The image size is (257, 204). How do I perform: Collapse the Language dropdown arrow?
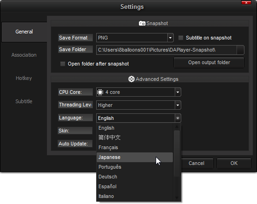[178, 118]
